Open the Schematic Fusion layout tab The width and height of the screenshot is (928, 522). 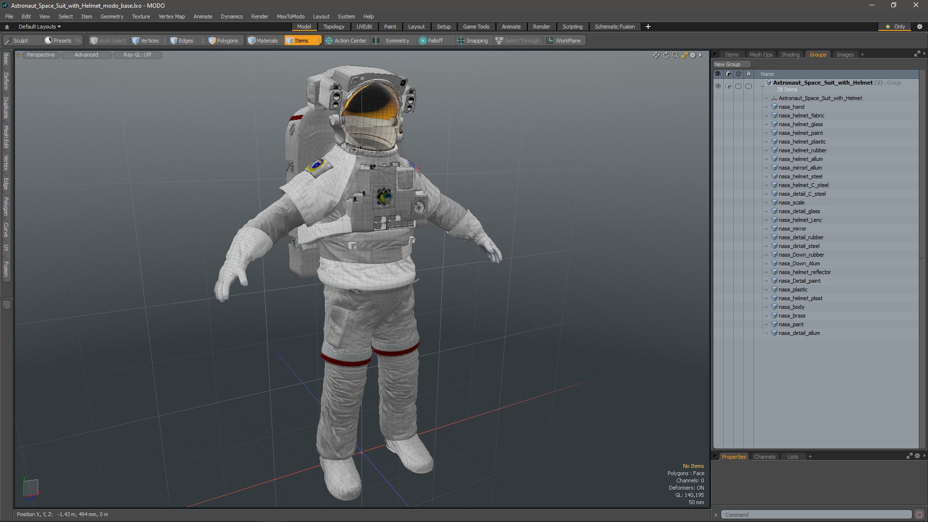[x=614, y=27]
